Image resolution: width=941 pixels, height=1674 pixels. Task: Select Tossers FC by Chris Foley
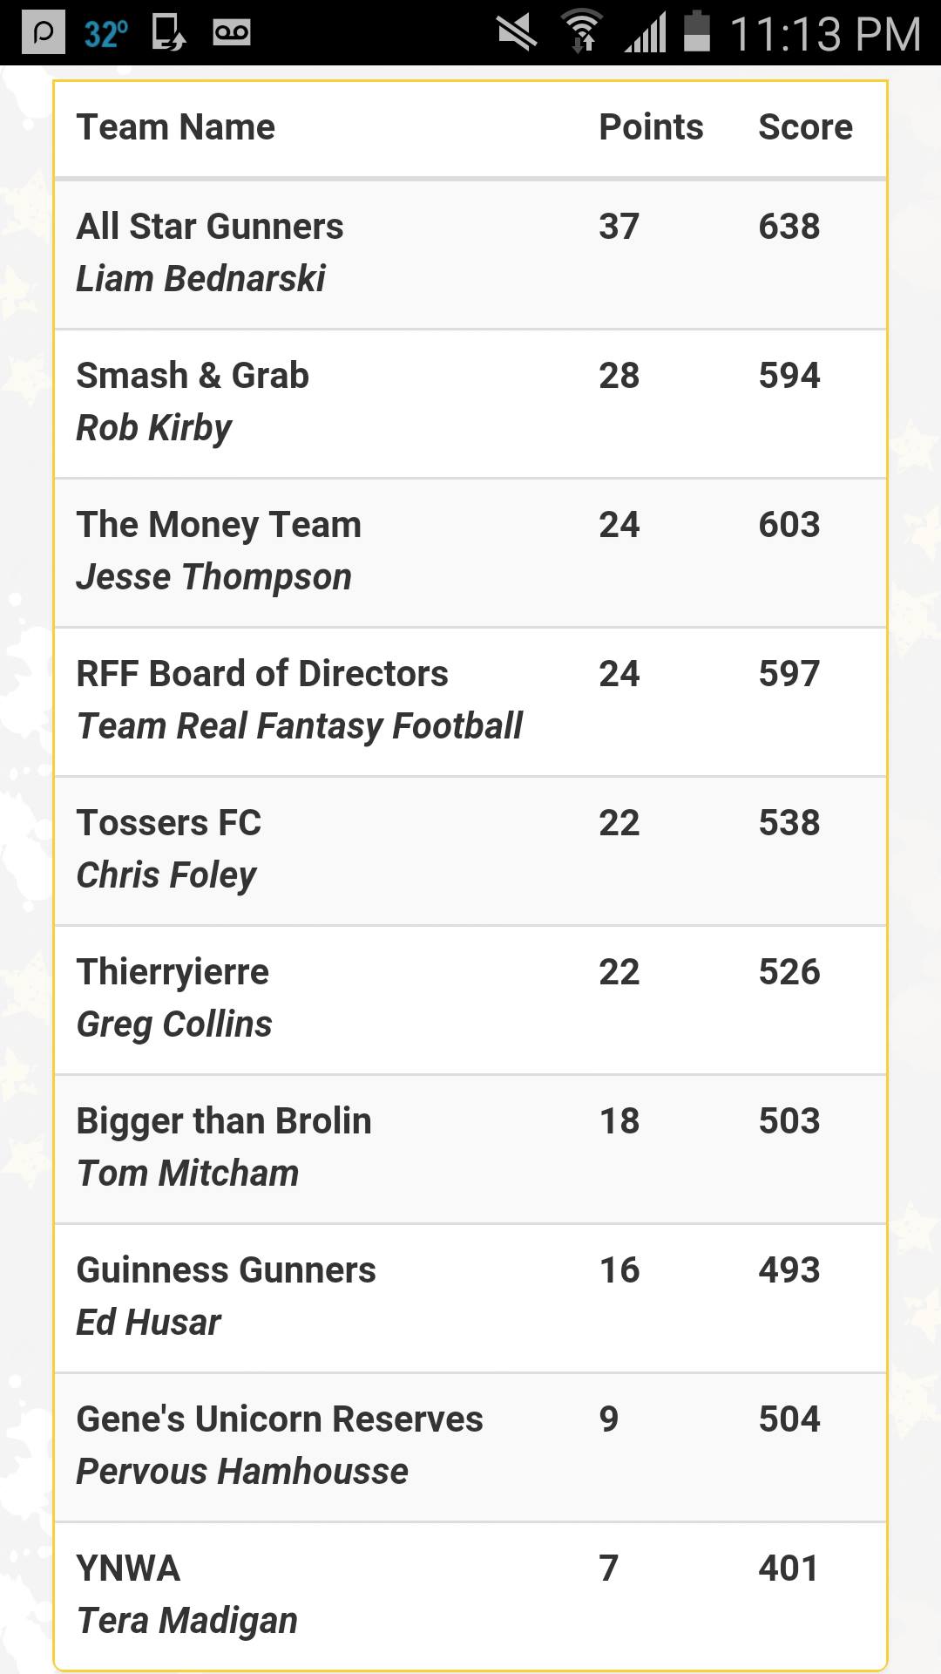[x=470, y=851]
